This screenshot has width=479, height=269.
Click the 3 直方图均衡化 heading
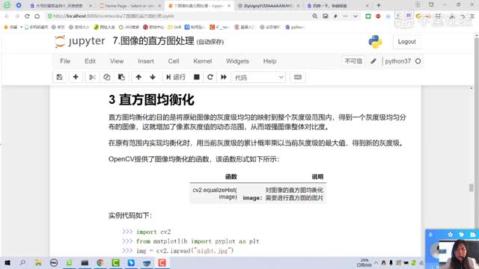click(151, 99)
